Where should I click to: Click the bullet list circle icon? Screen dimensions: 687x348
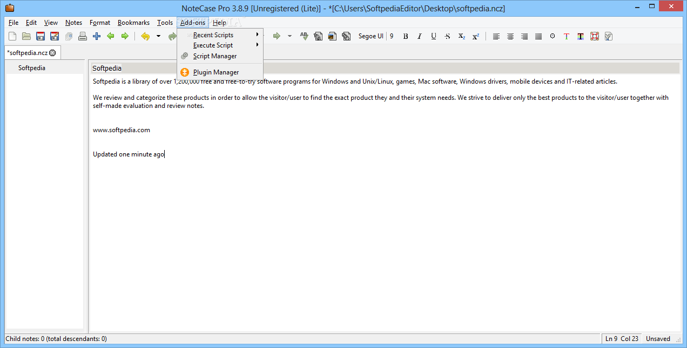(553, 36)
